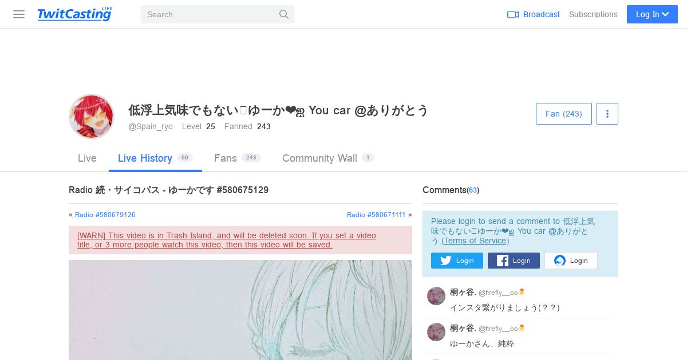Switch to the Live tab

pyautogui.click(x=87, y=158)
